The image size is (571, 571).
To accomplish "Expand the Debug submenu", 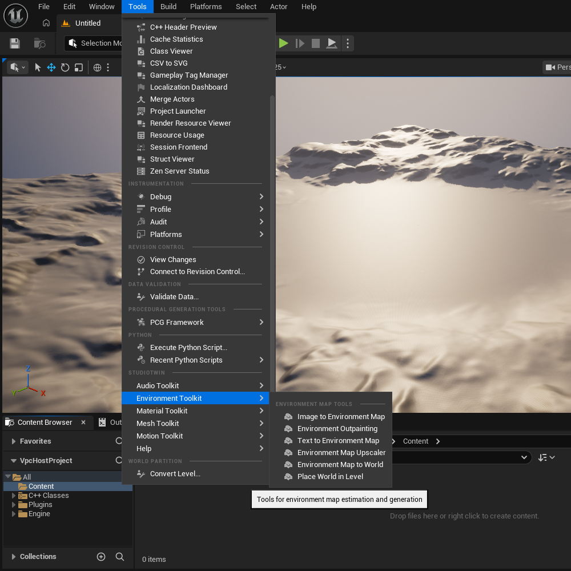I will 195,196.
